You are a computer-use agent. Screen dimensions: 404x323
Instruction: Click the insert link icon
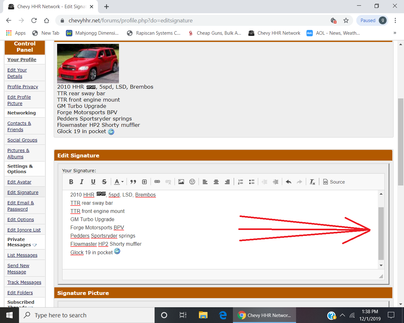click(x=157, y=182)
